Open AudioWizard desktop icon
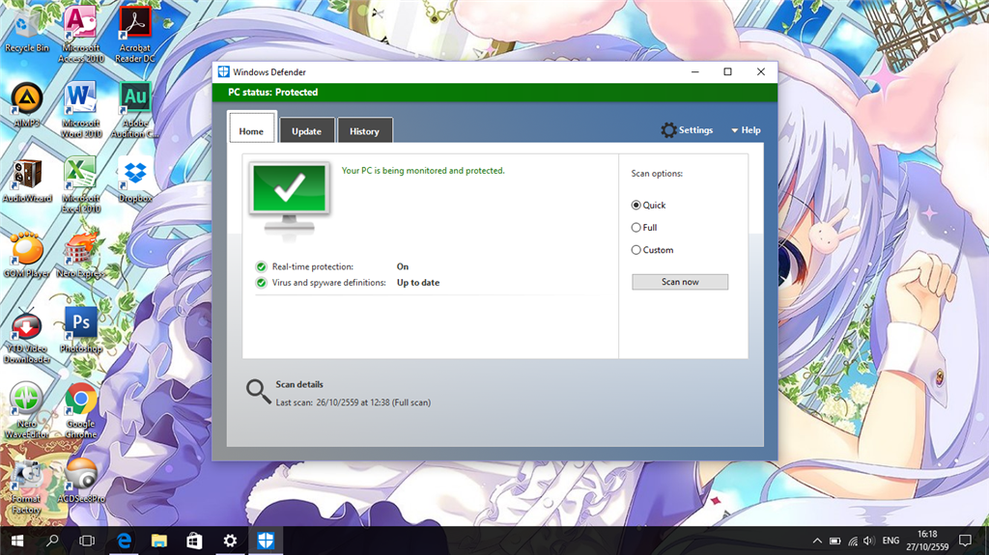Viewport: 989px width, 555px height. pos(26,181)
